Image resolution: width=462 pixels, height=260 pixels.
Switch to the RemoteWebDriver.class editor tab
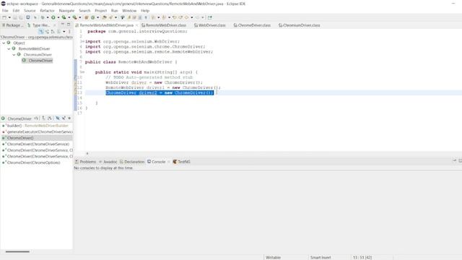(x=164, y=25)
